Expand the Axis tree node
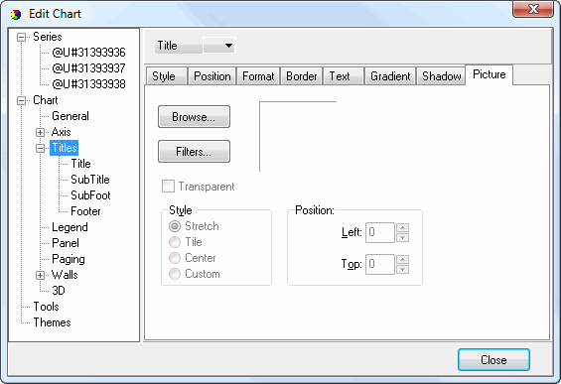Viewport: 561px width, 384px height. [x=40, y=132]
